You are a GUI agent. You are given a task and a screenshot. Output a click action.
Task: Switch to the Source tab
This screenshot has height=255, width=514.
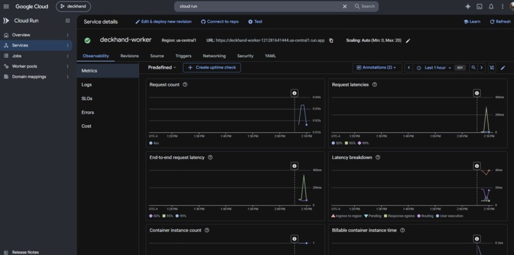coord(157,56)
